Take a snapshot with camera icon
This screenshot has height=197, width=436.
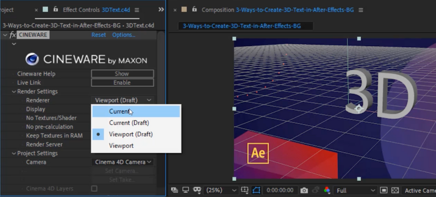304,190
